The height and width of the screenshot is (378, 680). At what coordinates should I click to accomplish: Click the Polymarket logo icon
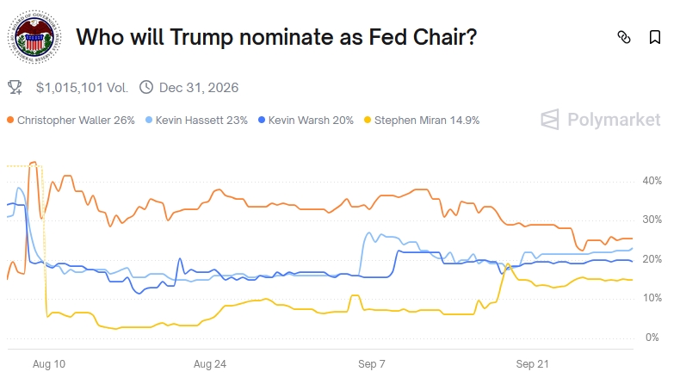[551, 120]
